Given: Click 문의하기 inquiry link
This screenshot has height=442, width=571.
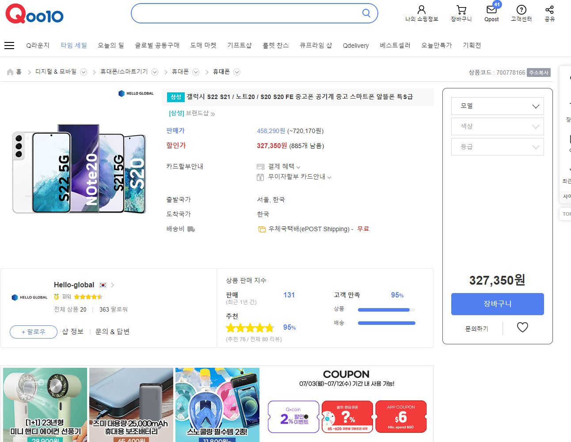Looking at the screenshot, I should click(477, 329).
